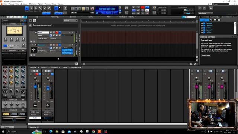The image size is (238, 134).
Task: Click the Learn More button in help module
Action: coord(206,55)
